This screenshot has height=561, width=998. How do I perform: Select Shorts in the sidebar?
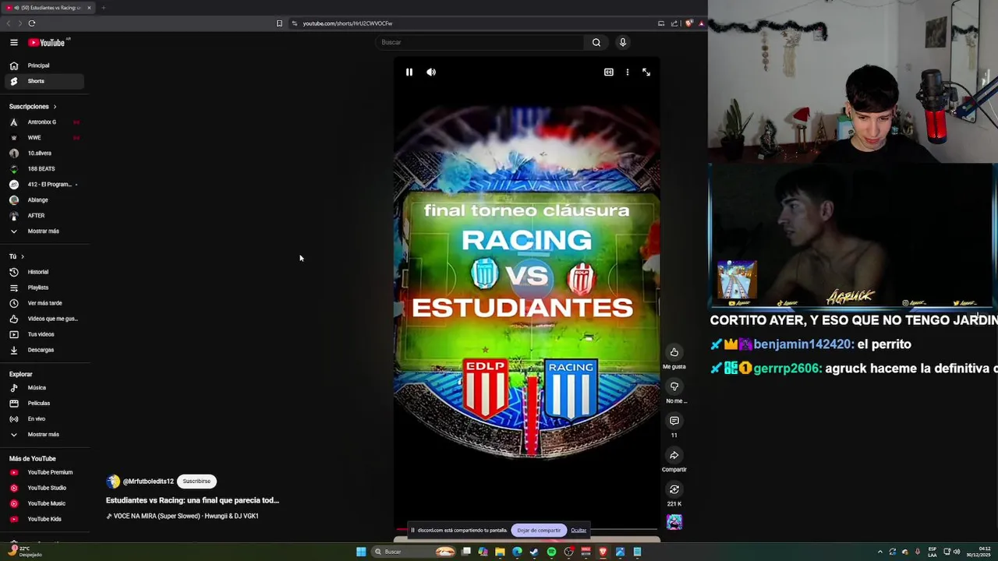[44, 81]
